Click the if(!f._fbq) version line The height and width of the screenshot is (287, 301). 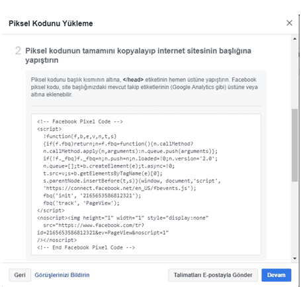tap(130, 158)
